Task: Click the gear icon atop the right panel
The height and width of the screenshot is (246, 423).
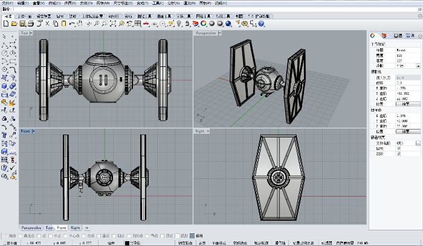Action: click(x=420, y=36)
